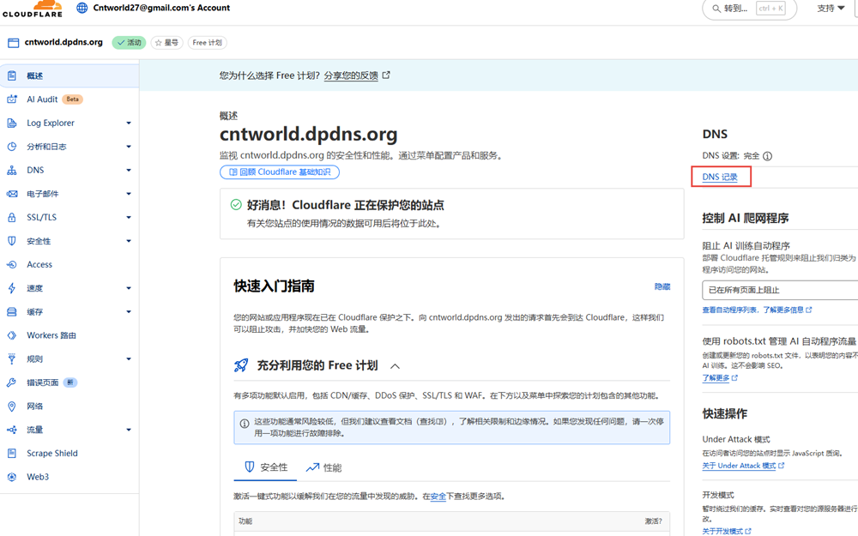This screenshot has height=536, width=858.
Task: Open the 电子邮件 envelope icon in sidebar
Action: (x=11, y=194)
